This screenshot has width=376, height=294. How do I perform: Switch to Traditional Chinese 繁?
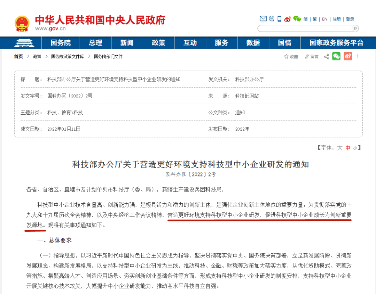[x=315, y=19]
